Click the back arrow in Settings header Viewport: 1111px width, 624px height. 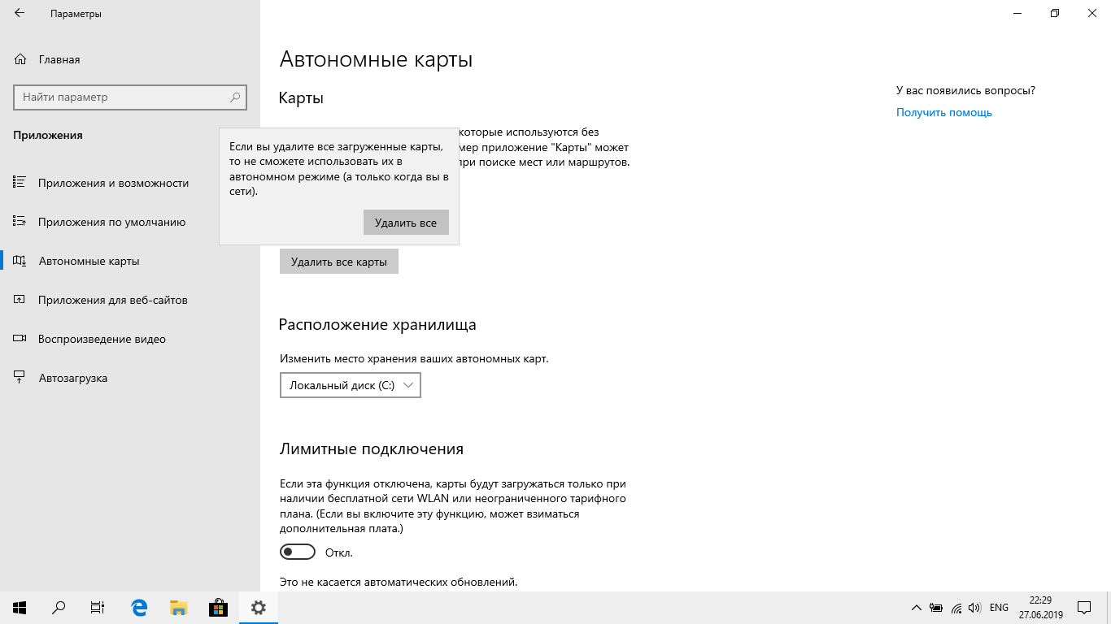click(20, 14)
